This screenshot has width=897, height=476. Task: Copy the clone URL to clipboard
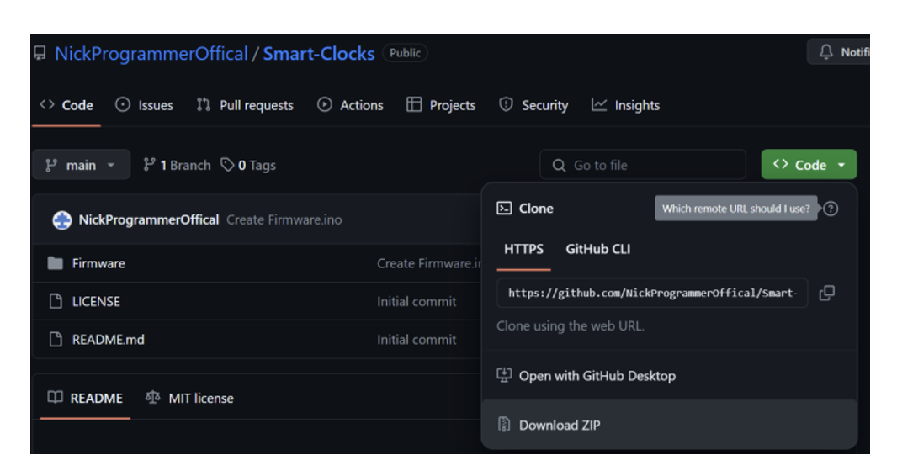coord(826,294)
